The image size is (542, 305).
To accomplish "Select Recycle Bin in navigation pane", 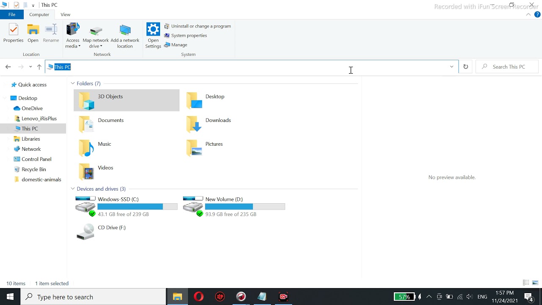I will pos(33,169).
